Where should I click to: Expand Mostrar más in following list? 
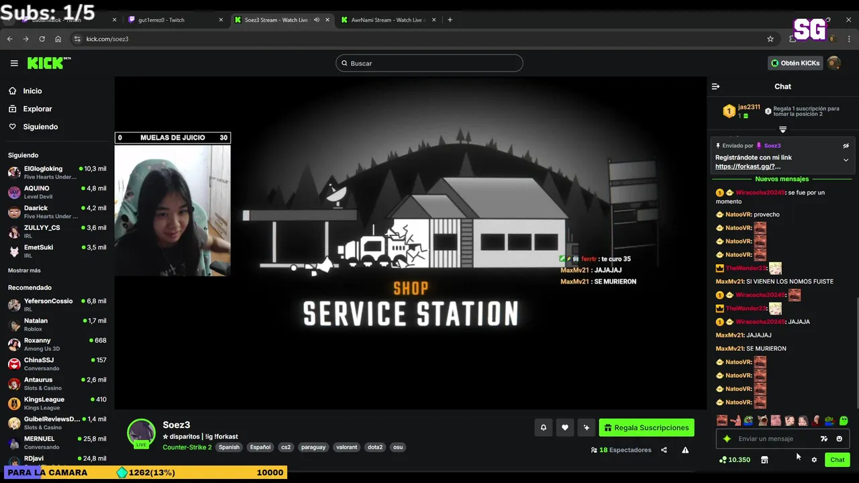point(24,270)
